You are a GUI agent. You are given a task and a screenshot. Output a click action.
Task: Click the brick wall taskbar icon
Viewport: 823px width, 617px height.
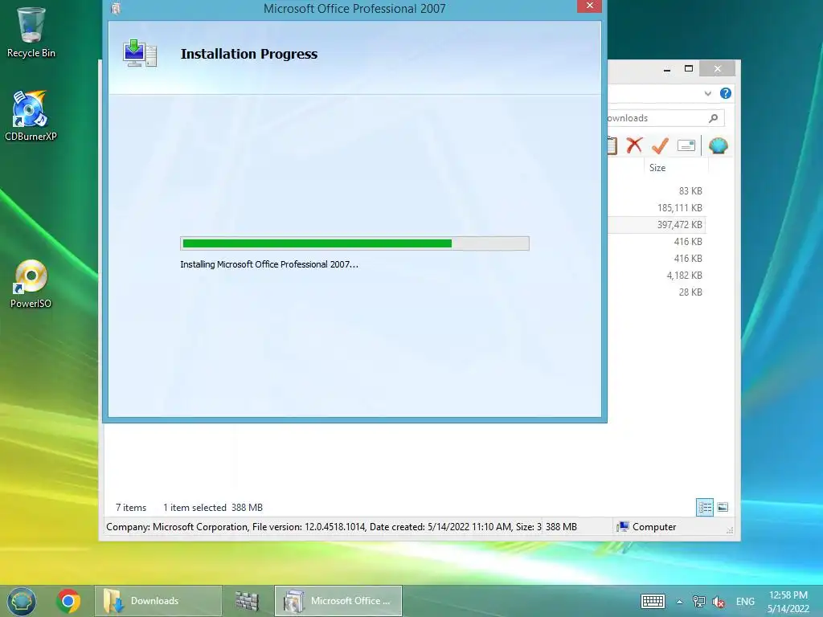click(247, 601)
